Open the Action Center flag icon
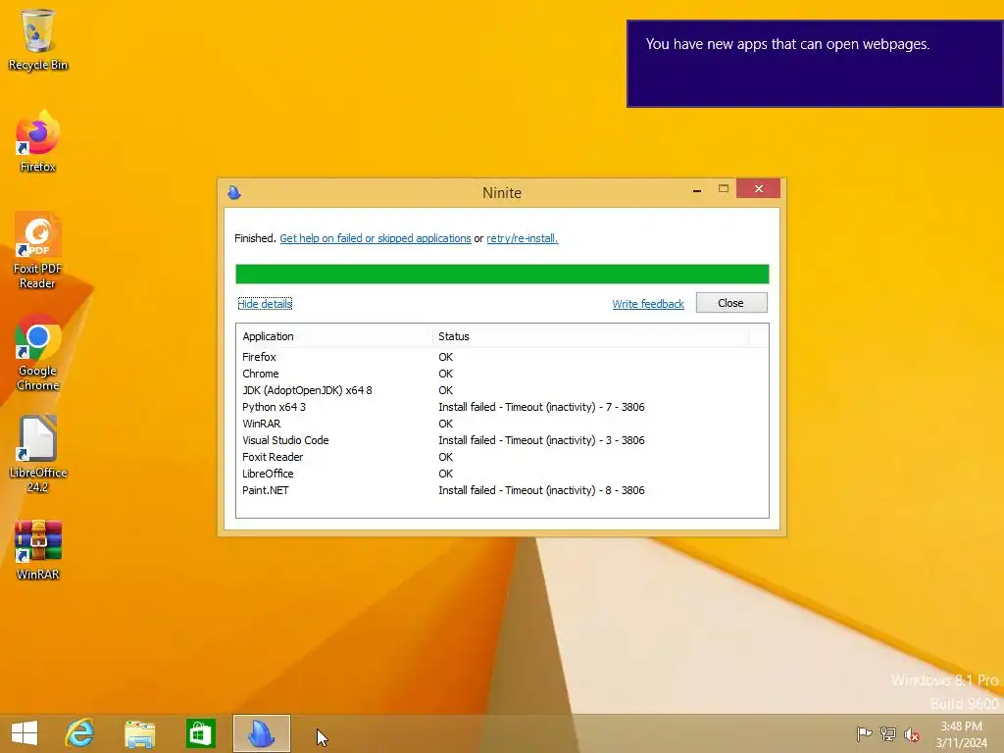The width and height of the screenshot is (1004, 753). (x=864, y=733)
